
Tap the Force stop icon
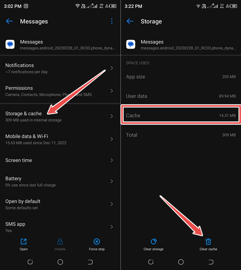point(97,241)
